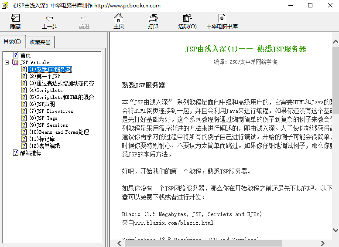Select (4)Scriptlets in the contents tree
339x247 pixels.
pyautogui.click(x=46, y=90)
